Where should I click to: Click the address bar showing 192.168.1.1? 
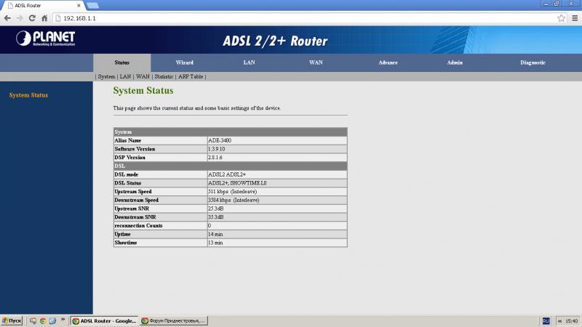coord(291,17)
